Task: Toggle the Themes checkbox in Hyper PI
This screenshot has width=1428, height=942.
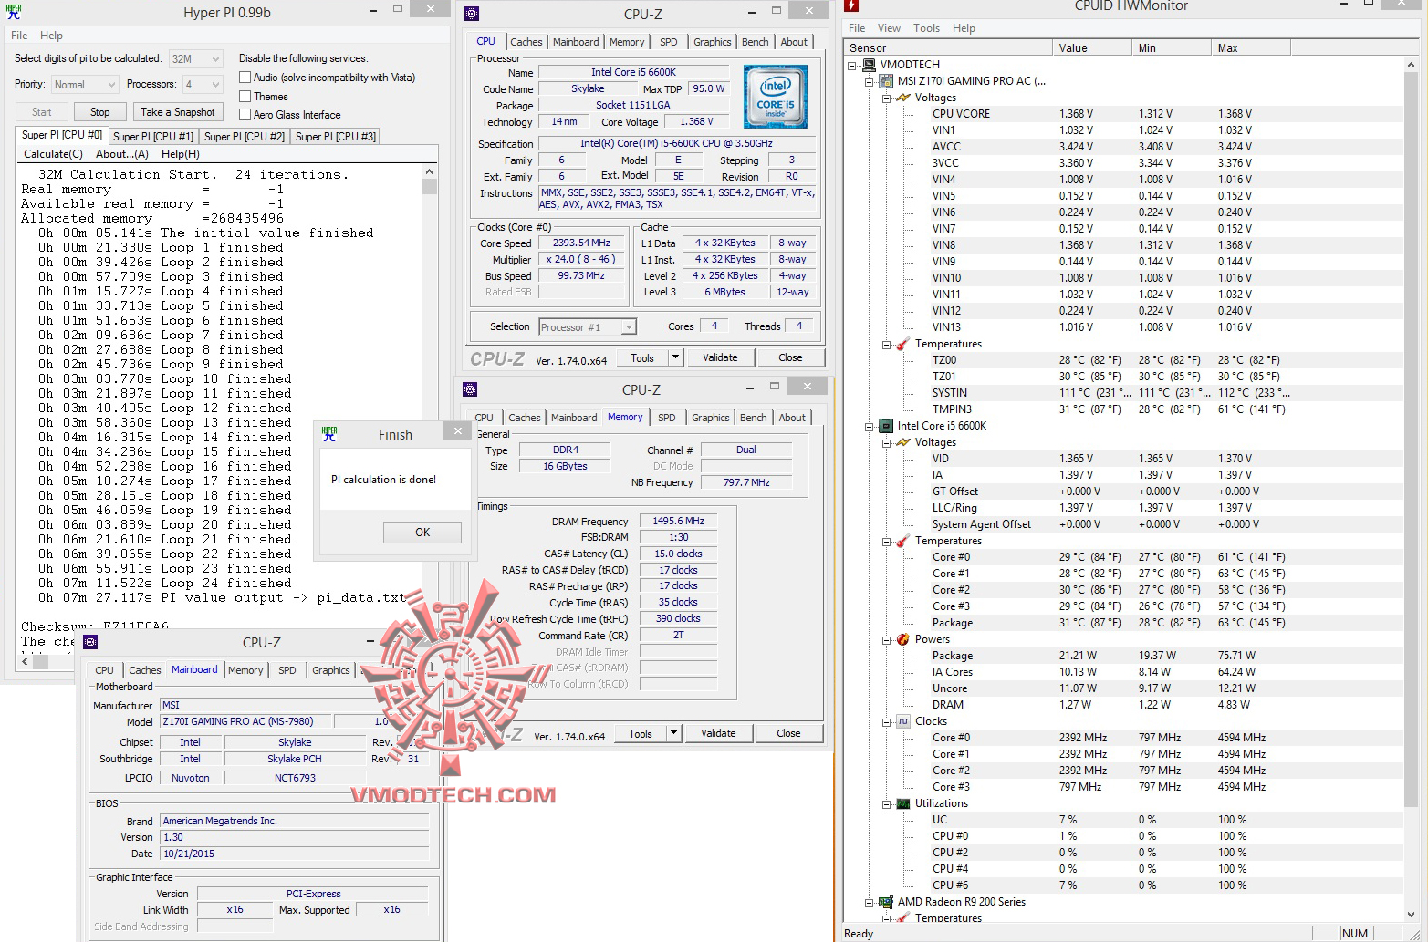Action: coord(245,96)
